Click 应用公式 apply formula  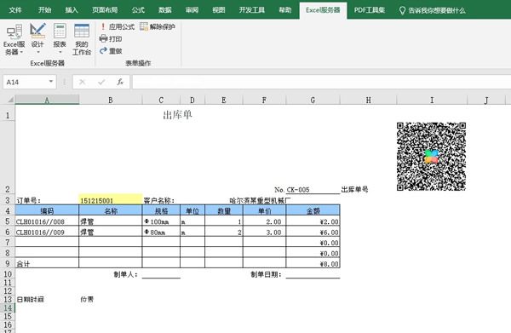(117, 26)
